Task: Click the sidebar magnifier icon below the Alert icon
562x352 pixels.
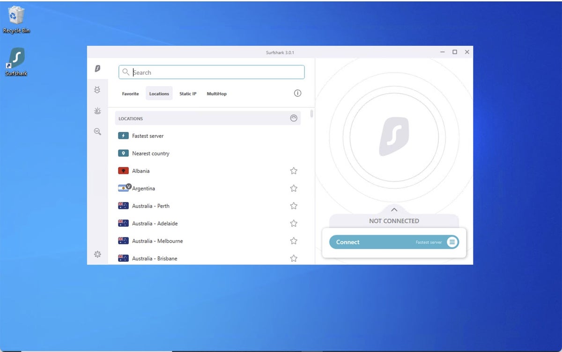Action: pos(97,132)
